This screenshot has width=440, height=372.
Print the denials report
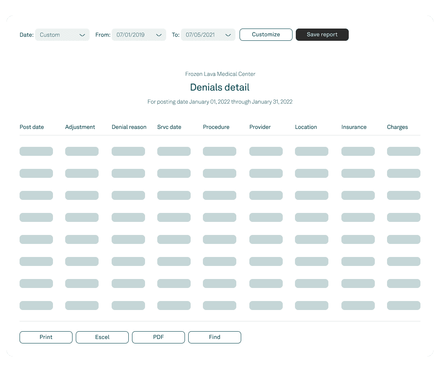[x=46, y=337]
